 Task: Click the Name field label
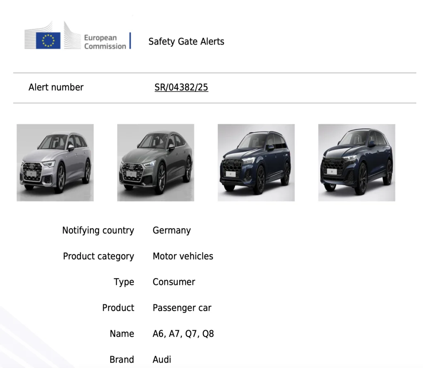point(122,334)
